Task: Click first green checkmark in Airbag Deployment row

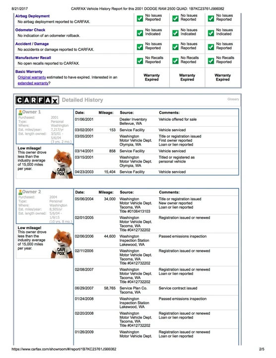Action: 139,18
